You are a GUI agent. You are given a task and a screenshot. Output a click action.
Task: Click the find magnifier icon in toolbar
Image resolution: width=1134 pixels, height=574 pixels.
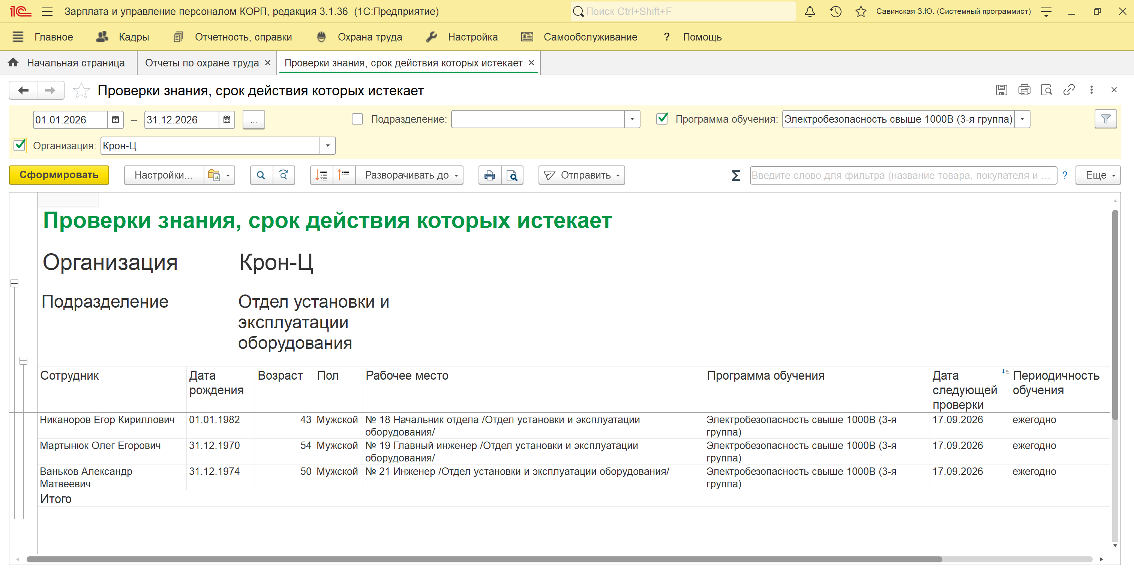pos(261,175)
